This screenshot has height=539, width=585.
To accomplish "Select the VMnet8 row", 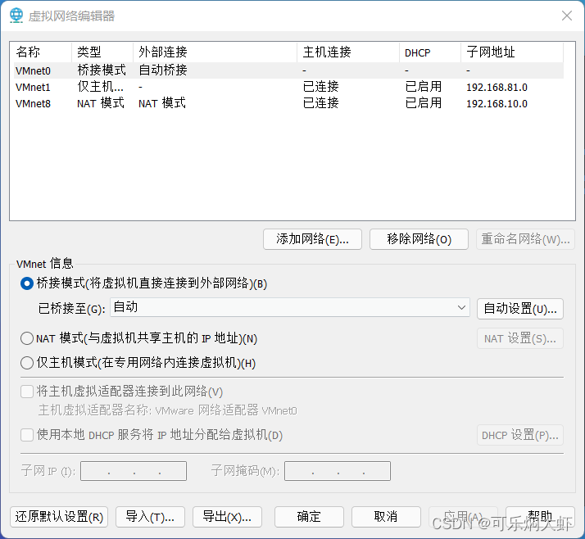I will coord(288,103).
